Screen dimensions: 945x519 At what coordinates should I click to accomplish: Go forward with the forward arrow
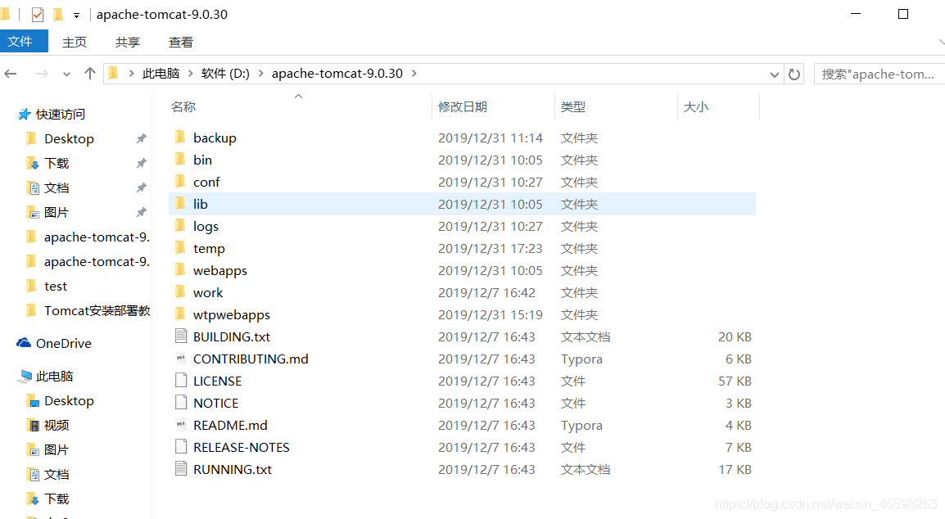42,74
